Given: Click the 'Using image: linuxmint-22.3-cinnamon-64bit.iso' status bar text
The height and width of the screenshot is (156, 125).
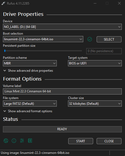Looking at the screenshot, I should [x=35, y=153].
